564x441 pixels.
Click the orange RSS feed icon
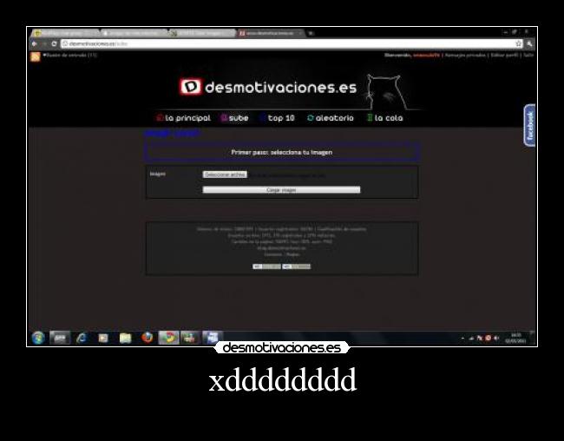click(36, 57)
